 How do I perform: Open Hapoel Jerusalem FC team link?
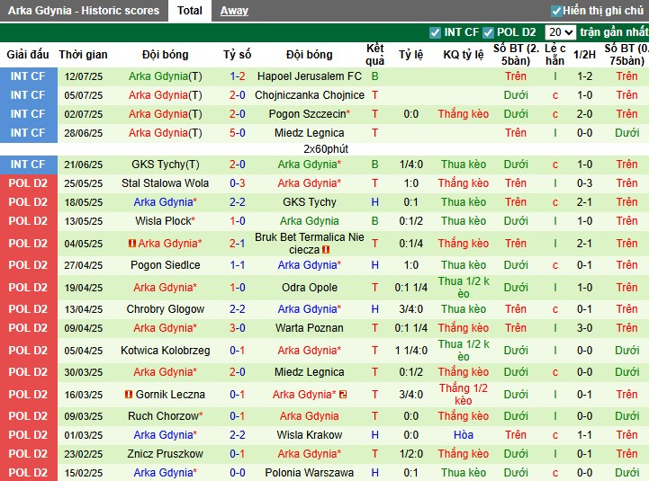click(x=309, y=76)
